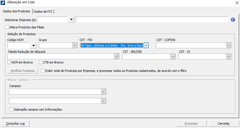
Task: Focus the Código NCM input field
Action: pyautogui.click(x=19, y=45)
